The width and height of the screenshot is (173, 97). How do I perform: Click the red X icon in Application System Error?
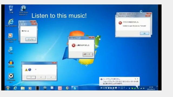(120, 23)
